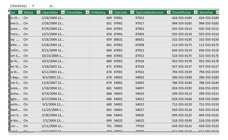Select ZipCodeExtension cell 97015
Viewport: 228px width, 140px height.
click(x=153, y=18)
